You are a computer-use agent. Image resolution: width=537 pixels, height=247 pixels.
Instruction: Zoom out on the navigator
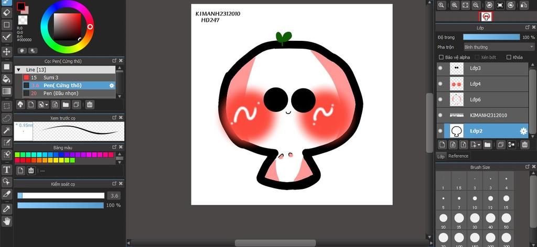pyautogui.click(x=476, y=5)
